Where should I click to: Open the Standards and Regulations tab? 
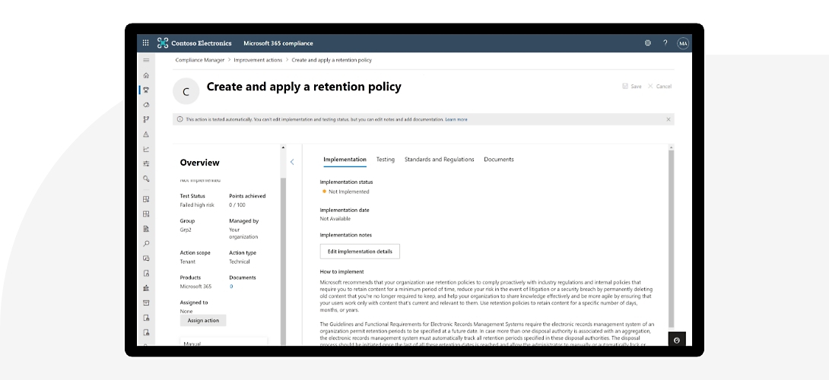(x=439, y=160)
